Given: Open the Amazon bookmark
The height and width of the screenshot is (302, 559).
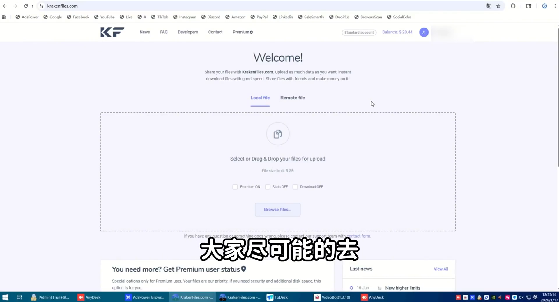Looking at the screenshot, I should point(235,17).
